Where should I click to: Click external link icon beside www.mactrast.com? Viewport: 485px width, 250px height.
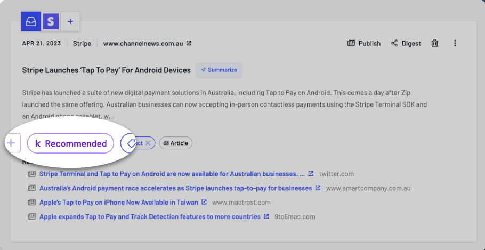(x=204, y=203)
